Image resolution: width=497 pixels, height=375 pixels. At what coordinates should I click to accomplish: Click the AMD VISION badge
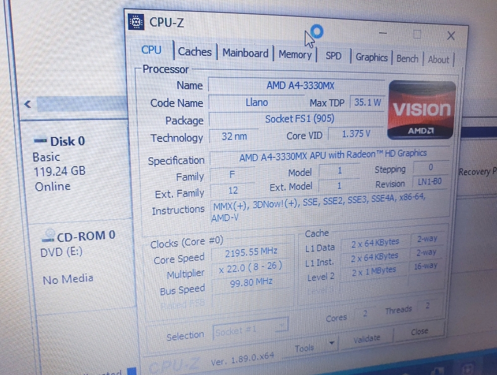tap(421, 110)
